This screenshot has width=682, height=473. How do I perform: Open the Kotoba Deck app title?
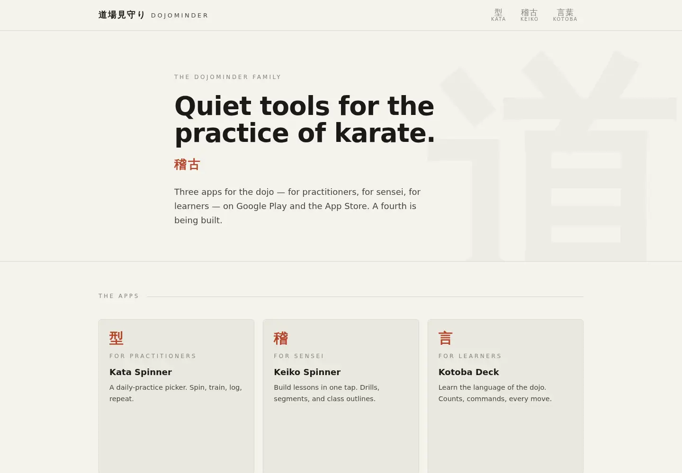pyautogui.click(x=469, y=372)
